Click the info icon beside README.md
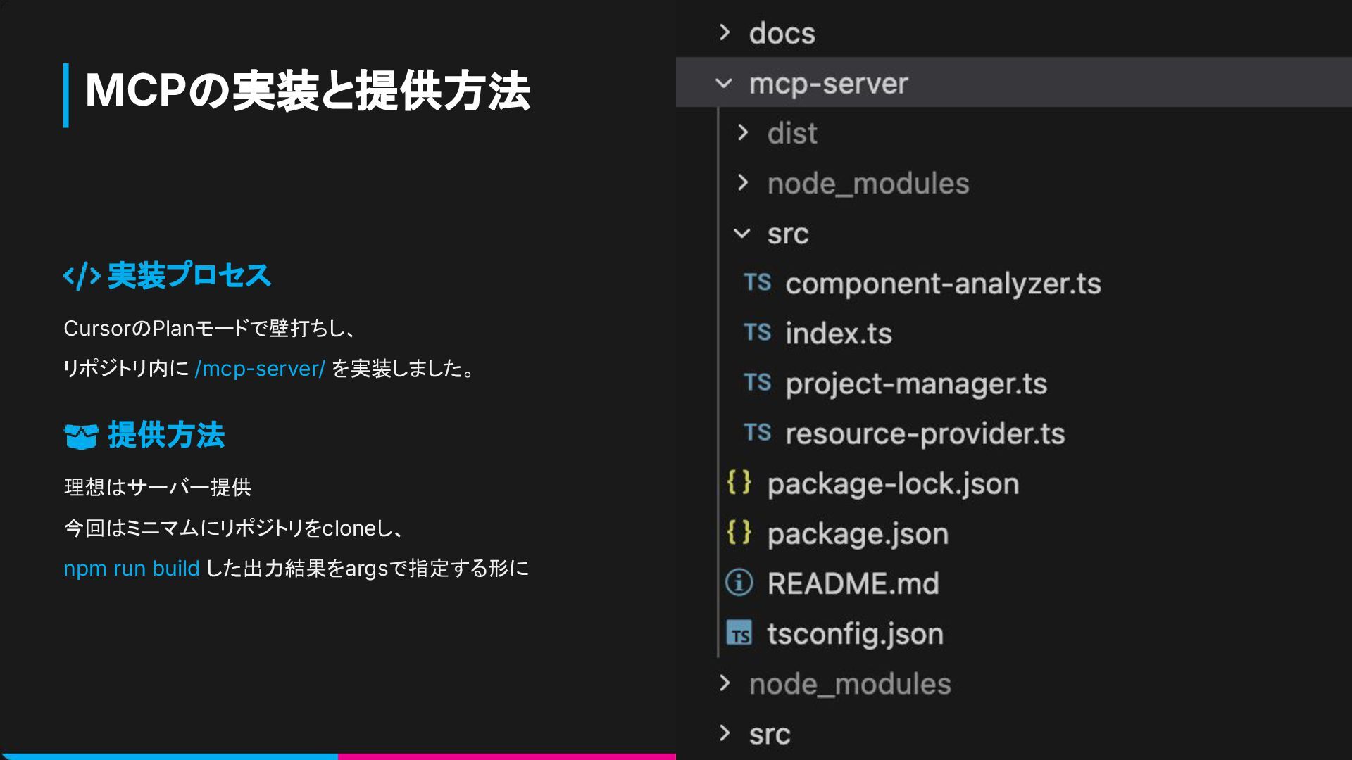Screen dimensions: 1352x760 tap(739, 583)
